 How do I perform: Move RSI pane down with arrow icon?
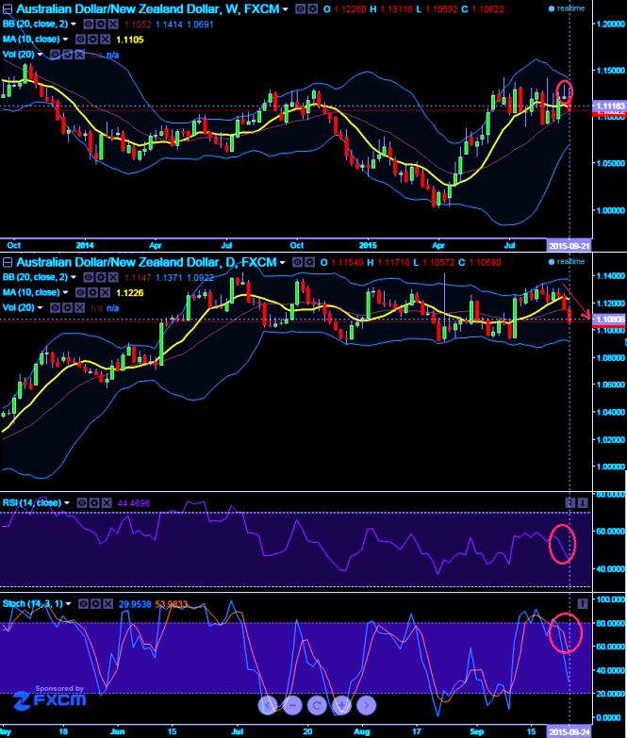[x=583, y=503]
